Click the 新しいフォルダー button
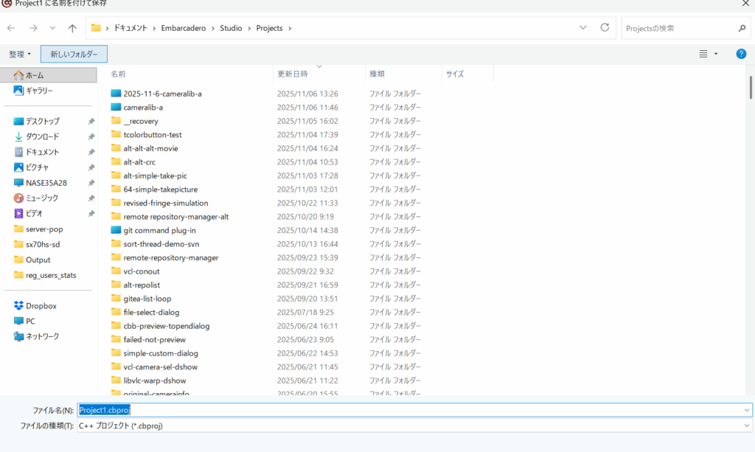Screen dimensions: 755x452 pos(74,54)
